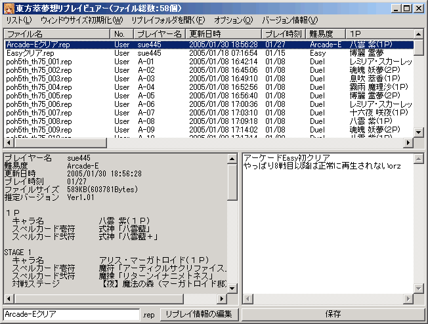This screenshot has width=428, height=324.
Task: Sort by プレイ時刻 column header
Action: tap(284, 34)
